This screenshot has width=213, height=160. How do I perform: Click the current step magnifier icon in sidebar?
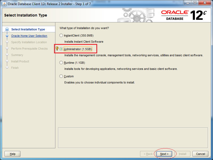coord(7,29)
